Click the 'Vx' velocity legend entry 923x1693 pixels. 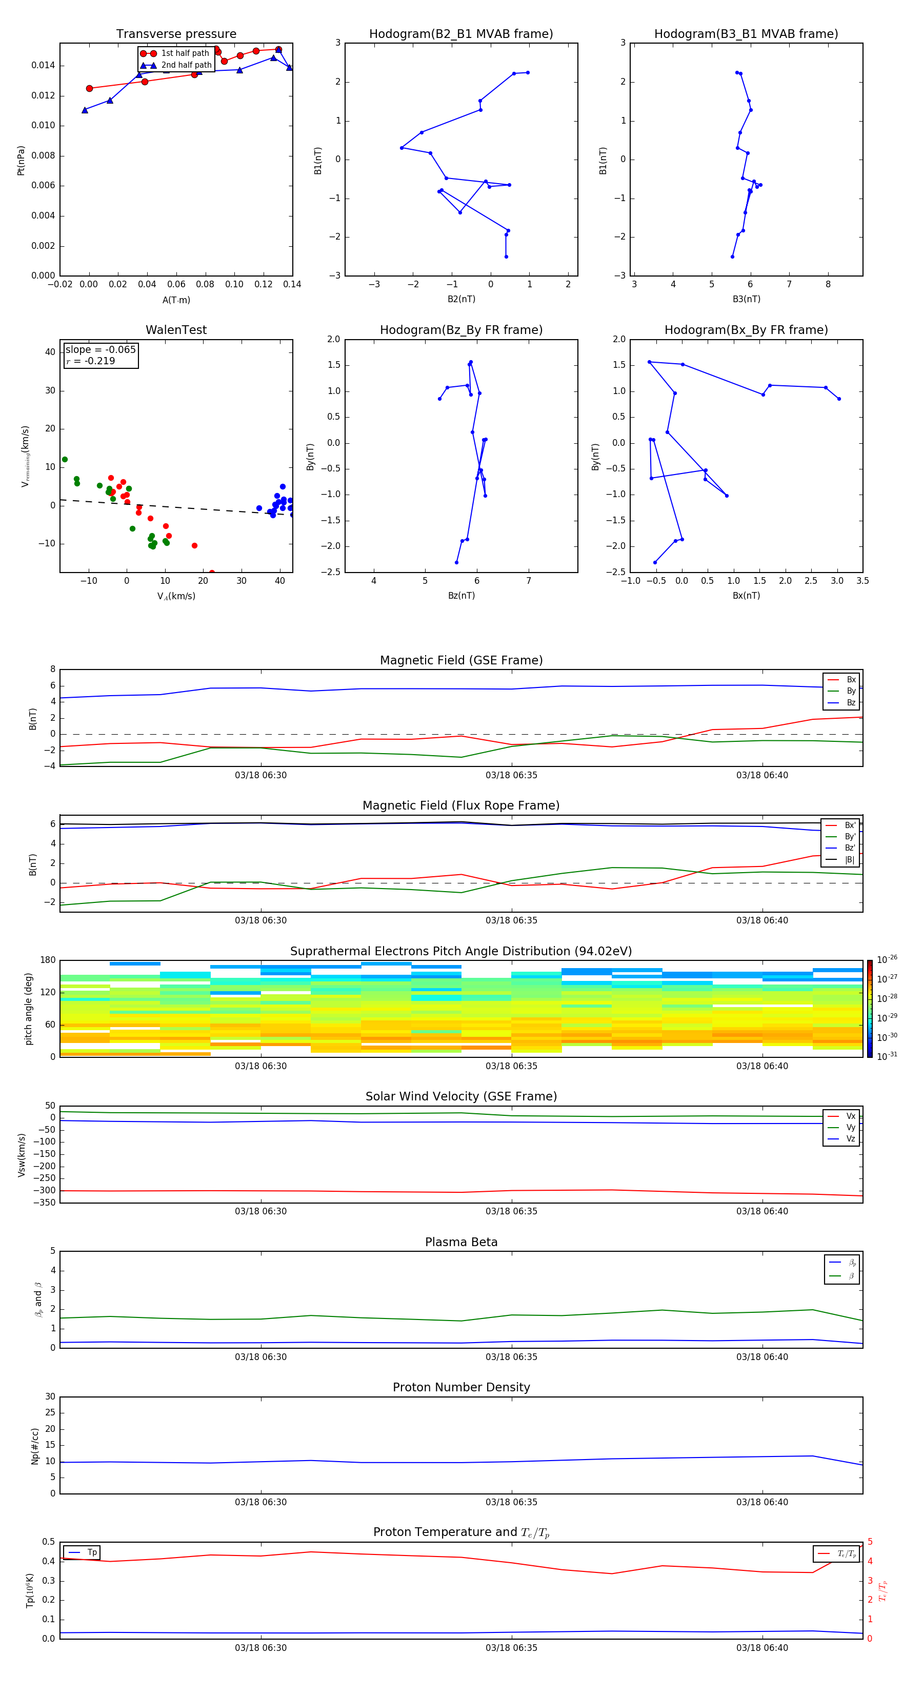(x=841, y=1116)
